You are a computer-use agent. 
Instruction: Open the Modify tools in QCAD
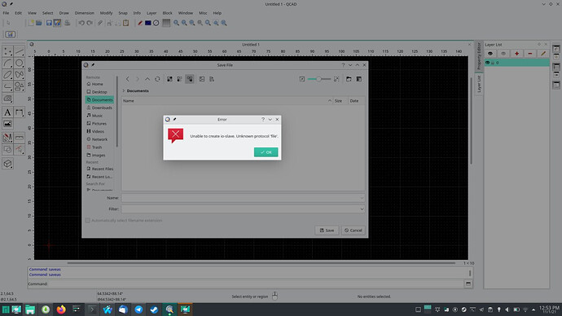(x=7, y=138)
